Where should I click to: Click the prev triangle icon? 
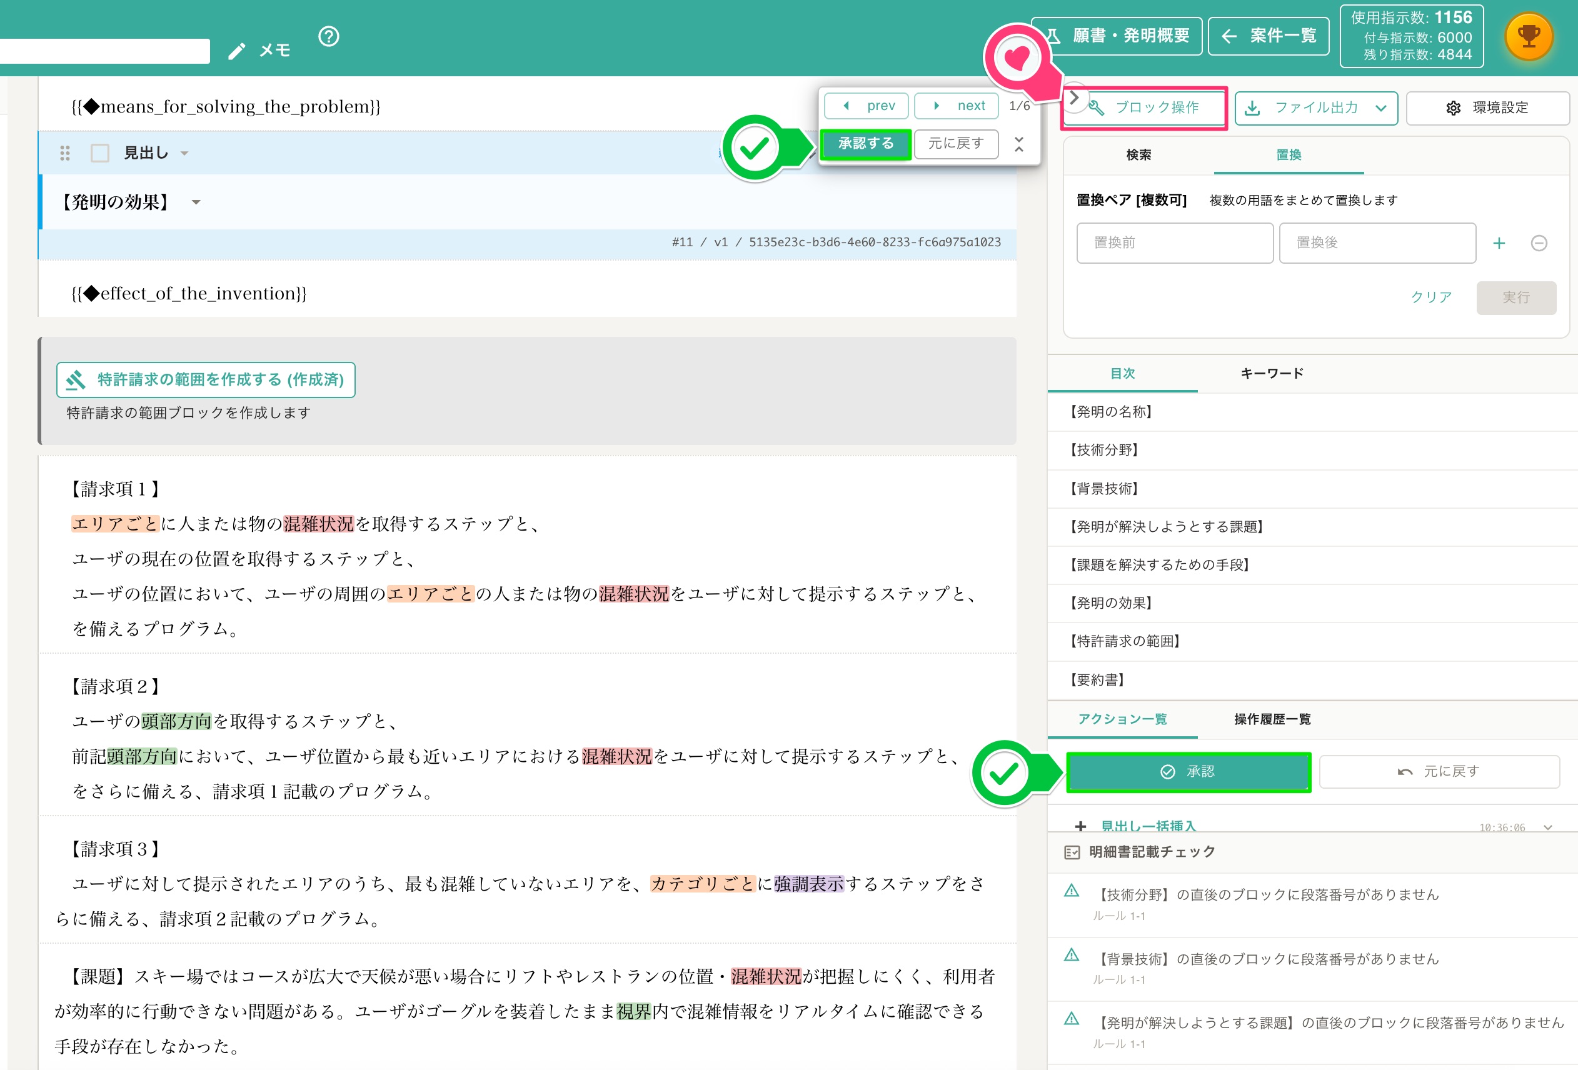(846, 106)
